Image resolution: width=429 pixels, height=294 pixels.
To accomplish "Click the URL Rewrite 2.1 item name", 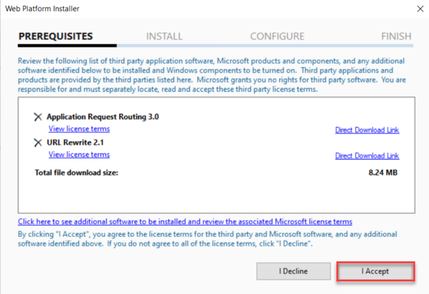I will click(x=75, y=143).
